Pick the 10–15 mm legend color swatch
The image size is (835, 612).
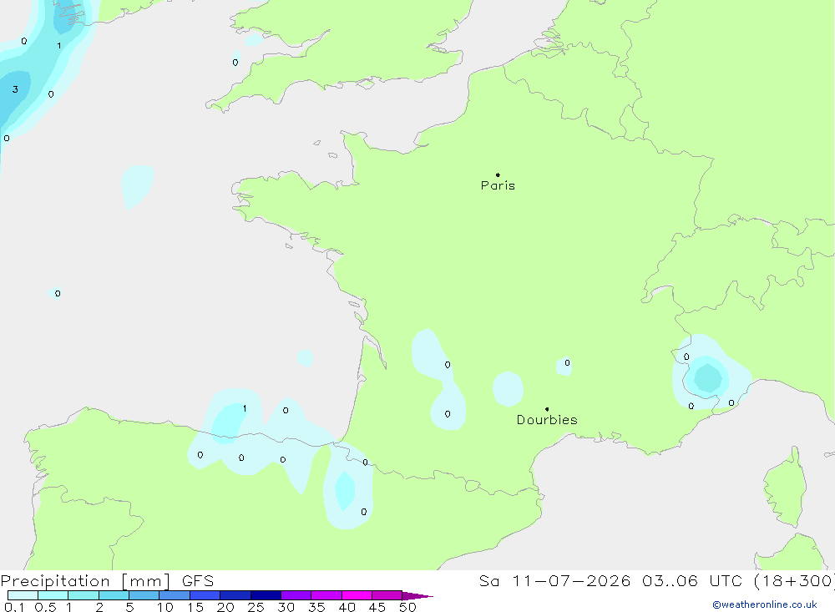pyautogui.click(x=175, y=595)
